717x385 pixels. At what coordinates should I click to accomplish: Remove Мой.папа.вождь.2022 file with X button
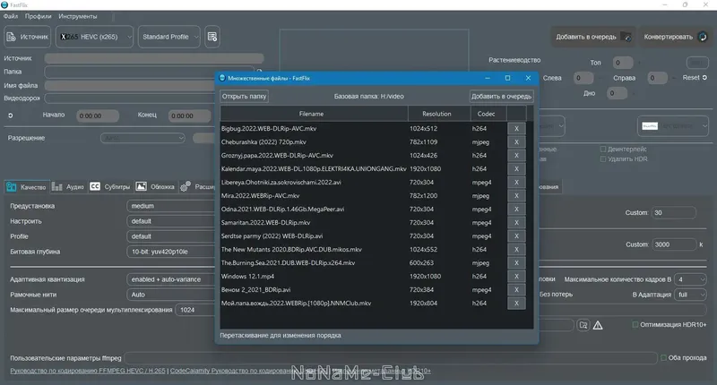point(516,304)
